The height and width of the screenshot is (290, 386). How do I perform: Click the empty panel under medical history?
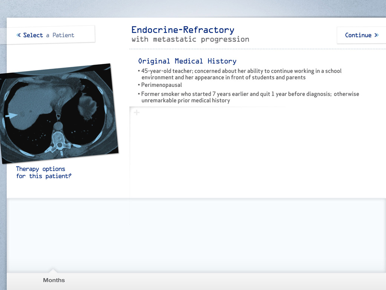(207, 151)
